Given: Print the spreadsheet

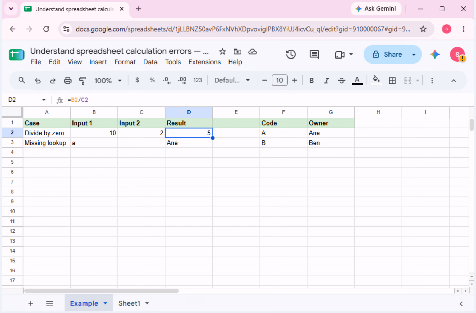Looking at the screenshot, I should tap(68, 81).
